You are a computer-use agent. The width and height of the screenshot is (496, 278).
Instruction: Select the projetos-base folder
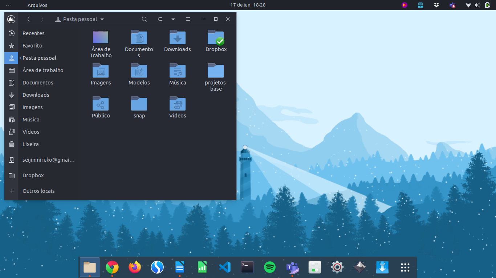[x=216, y=71]
